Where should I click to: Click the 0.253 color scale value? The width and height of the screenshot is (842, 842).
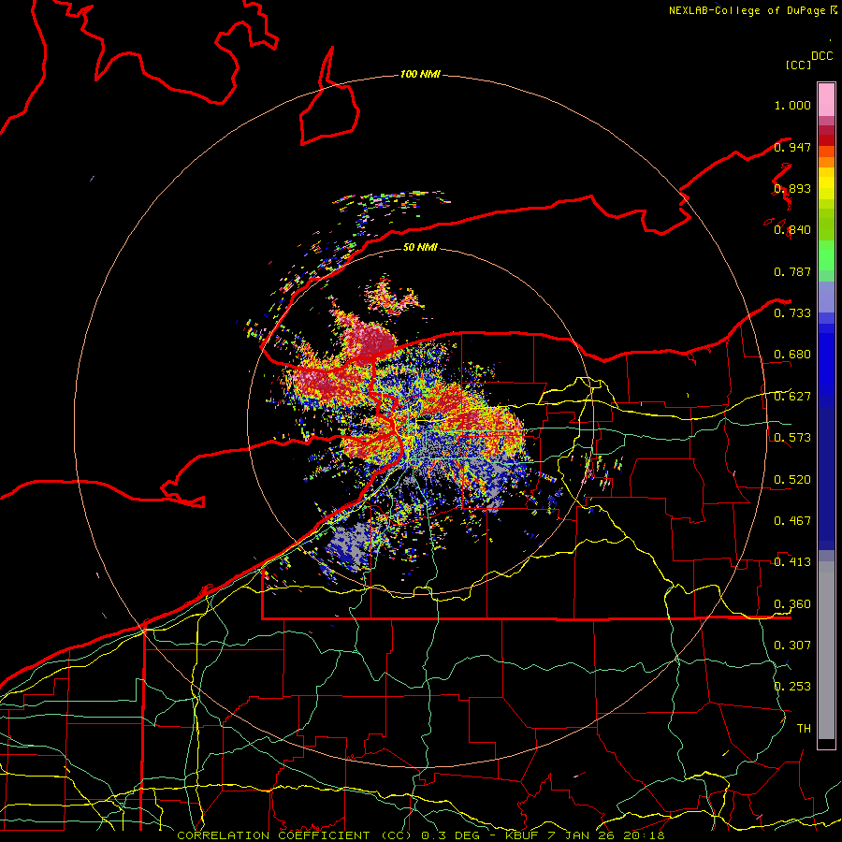pyautogui.click(x=792, y=687)
